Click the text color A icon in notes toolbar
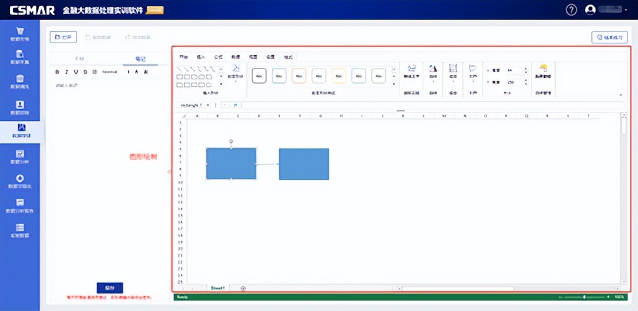638x311 pixels. pos(136,71)
